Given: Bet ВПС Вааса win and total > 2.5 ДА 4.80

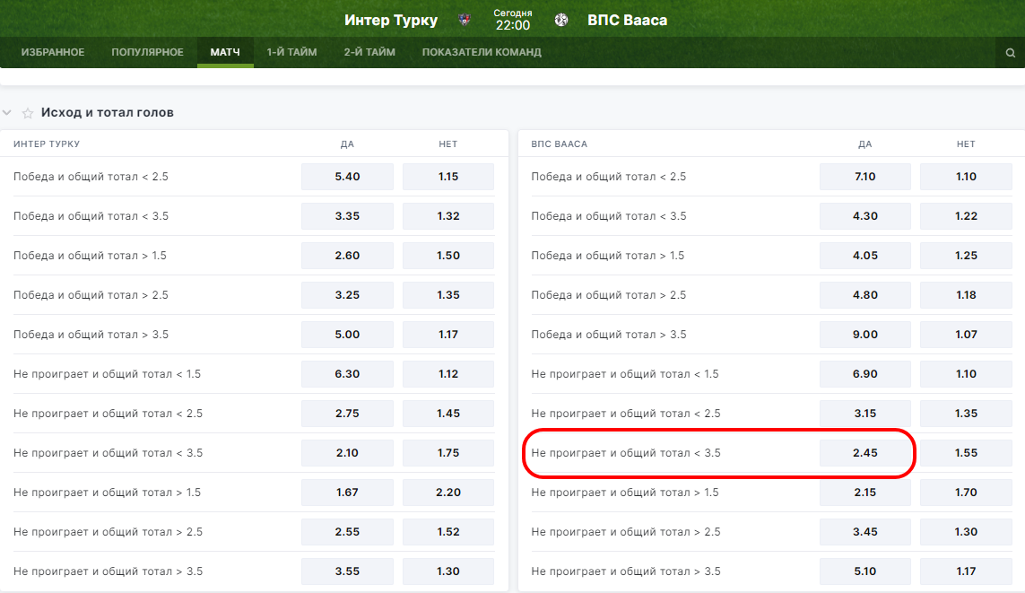Looking at the screenshot, I should tap(864, 295).
